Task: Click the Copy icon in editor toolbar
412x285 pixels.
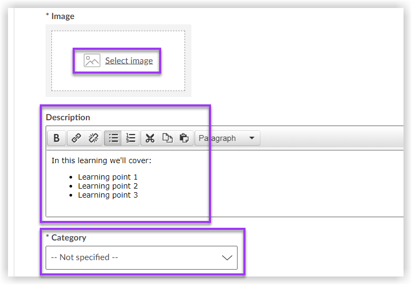Action: pos(167,138)
